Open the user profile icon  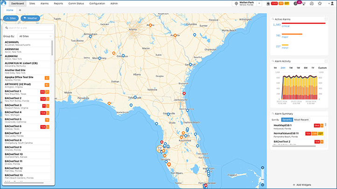tap(332, 3)
